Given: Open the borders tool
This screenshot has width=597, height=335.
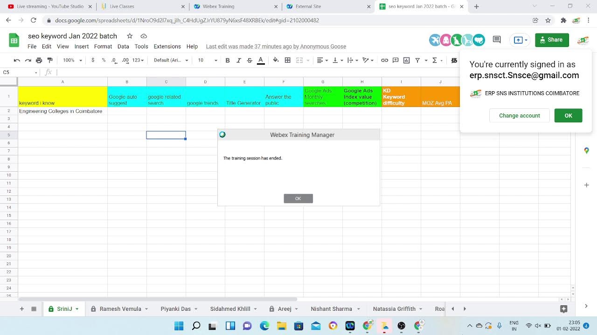Looking at the screenshot, I should point(288,60).
